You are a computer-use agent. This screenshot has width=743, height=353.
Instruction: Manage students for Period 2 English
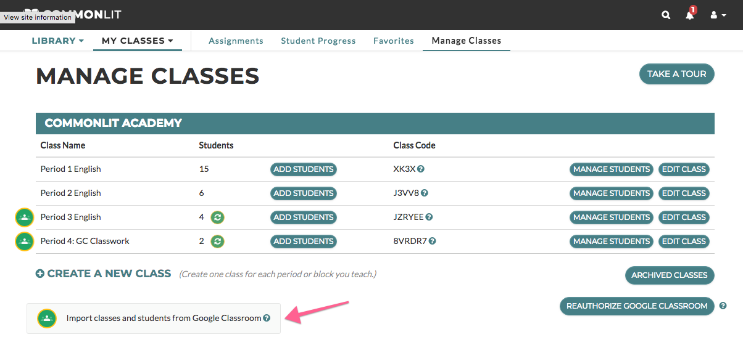coord(612,193)
